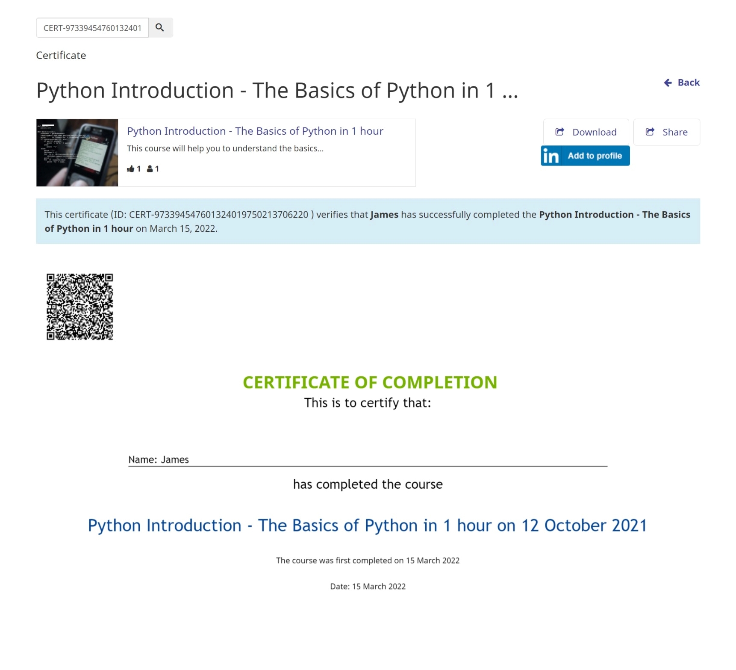Click the left arrow icon beside Back
The width and height of the screenshot is (736, 670).
coord(668,83)
